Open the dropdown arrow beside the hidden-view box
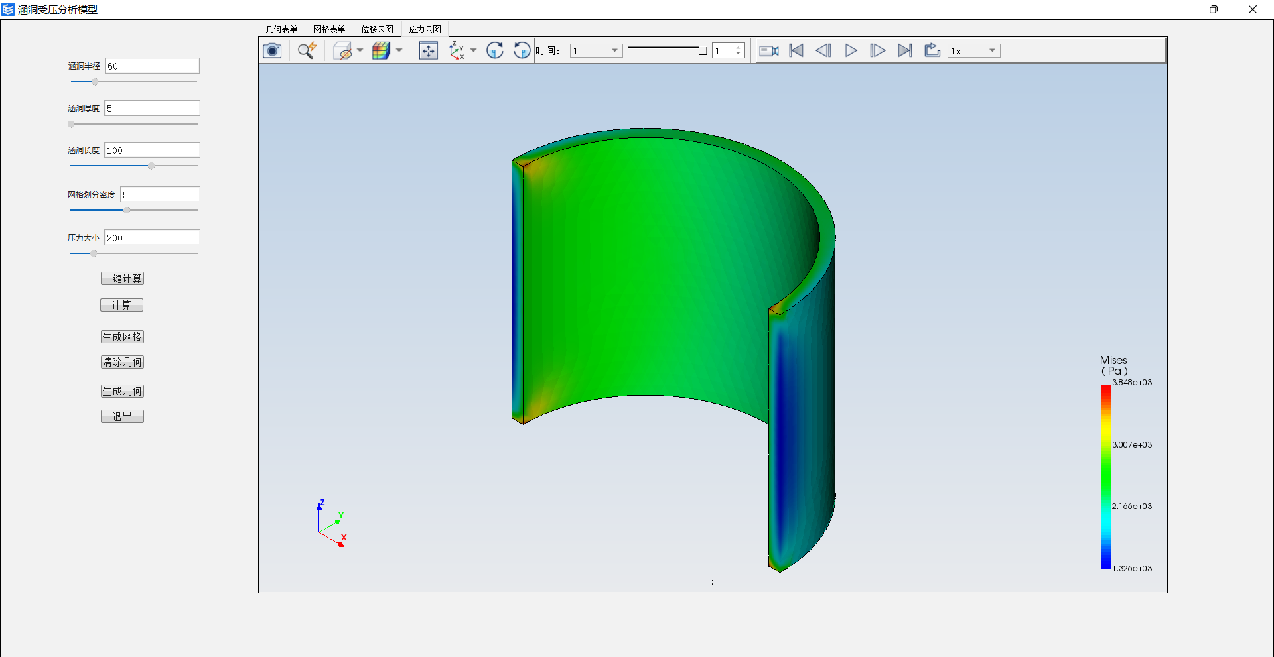The width and height of the screenshot is (1274, 657). (x=360, y=50)
